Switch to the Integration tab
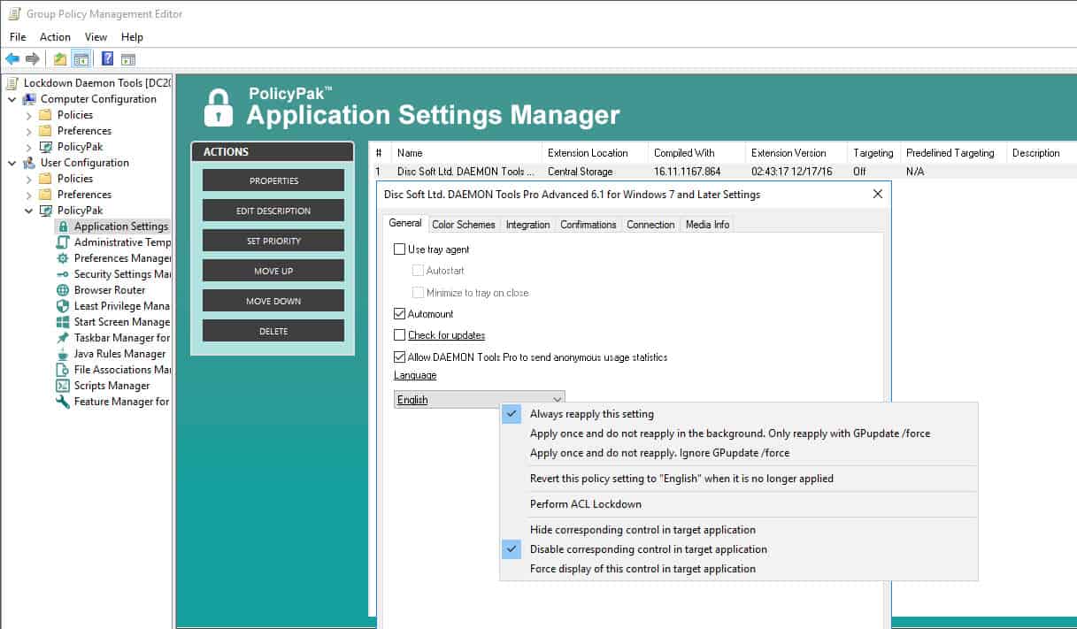 527,225
